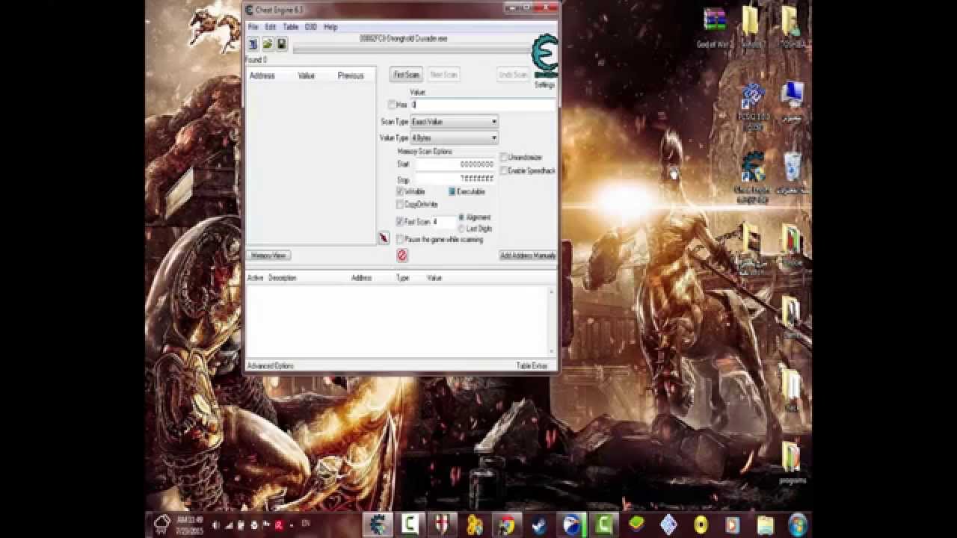The height and width of the screenshot is (538, 957).
Task: Enable the Unrandomizer checkbox
Action: click(504, 158)
